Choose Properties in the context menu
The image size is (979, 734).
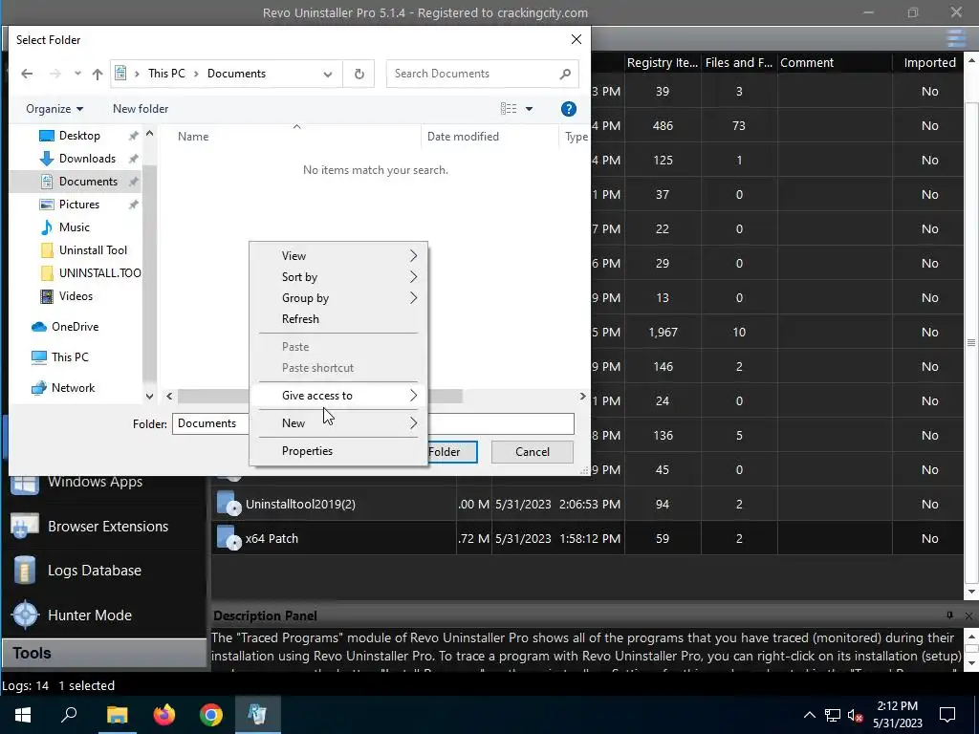pyautogui.click(x=337, y=451)
